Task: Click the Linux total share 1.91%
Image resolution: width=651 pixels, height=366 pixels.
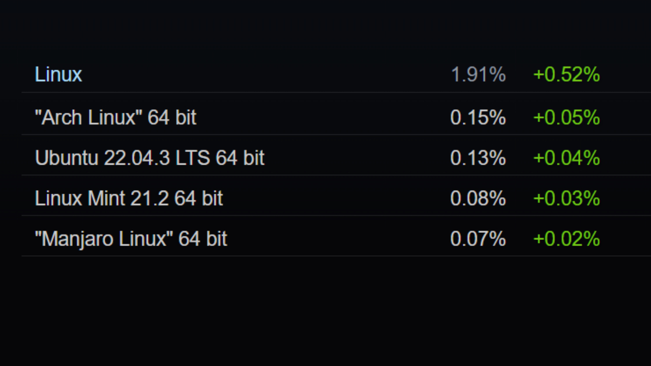Action: point(478,75)
